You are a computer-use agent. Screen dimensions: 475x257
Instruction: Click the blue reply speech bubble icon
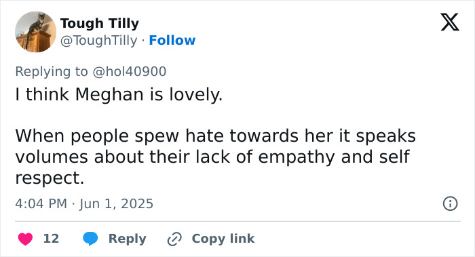[90, 239]
